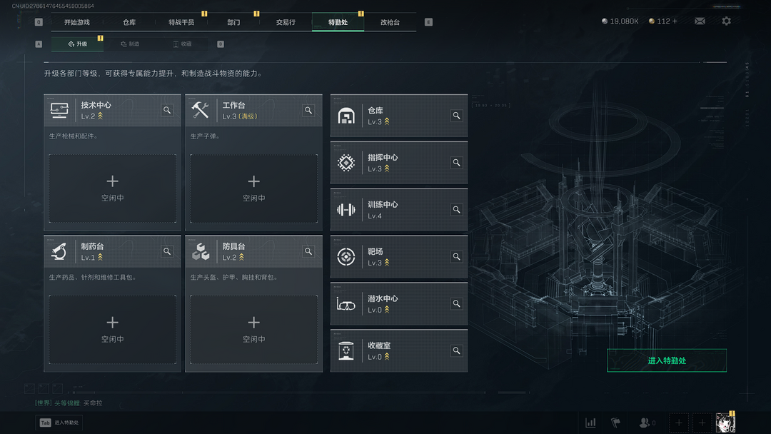Click magnifier icon on 仓库 Lv.3 row
Image resolution: width=771 pixels, height=434 pixels.
[x=456, y=116]
